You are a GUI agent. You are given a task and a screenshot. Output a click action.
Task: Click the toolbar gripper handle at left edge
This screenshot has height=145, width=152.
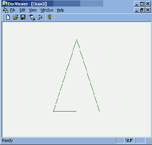tap(3, 18)
